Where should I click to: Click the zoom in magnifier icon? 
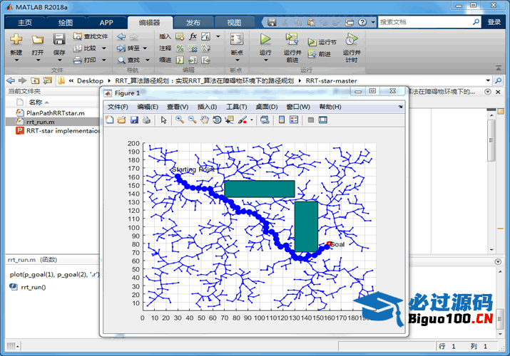(180, 120)
